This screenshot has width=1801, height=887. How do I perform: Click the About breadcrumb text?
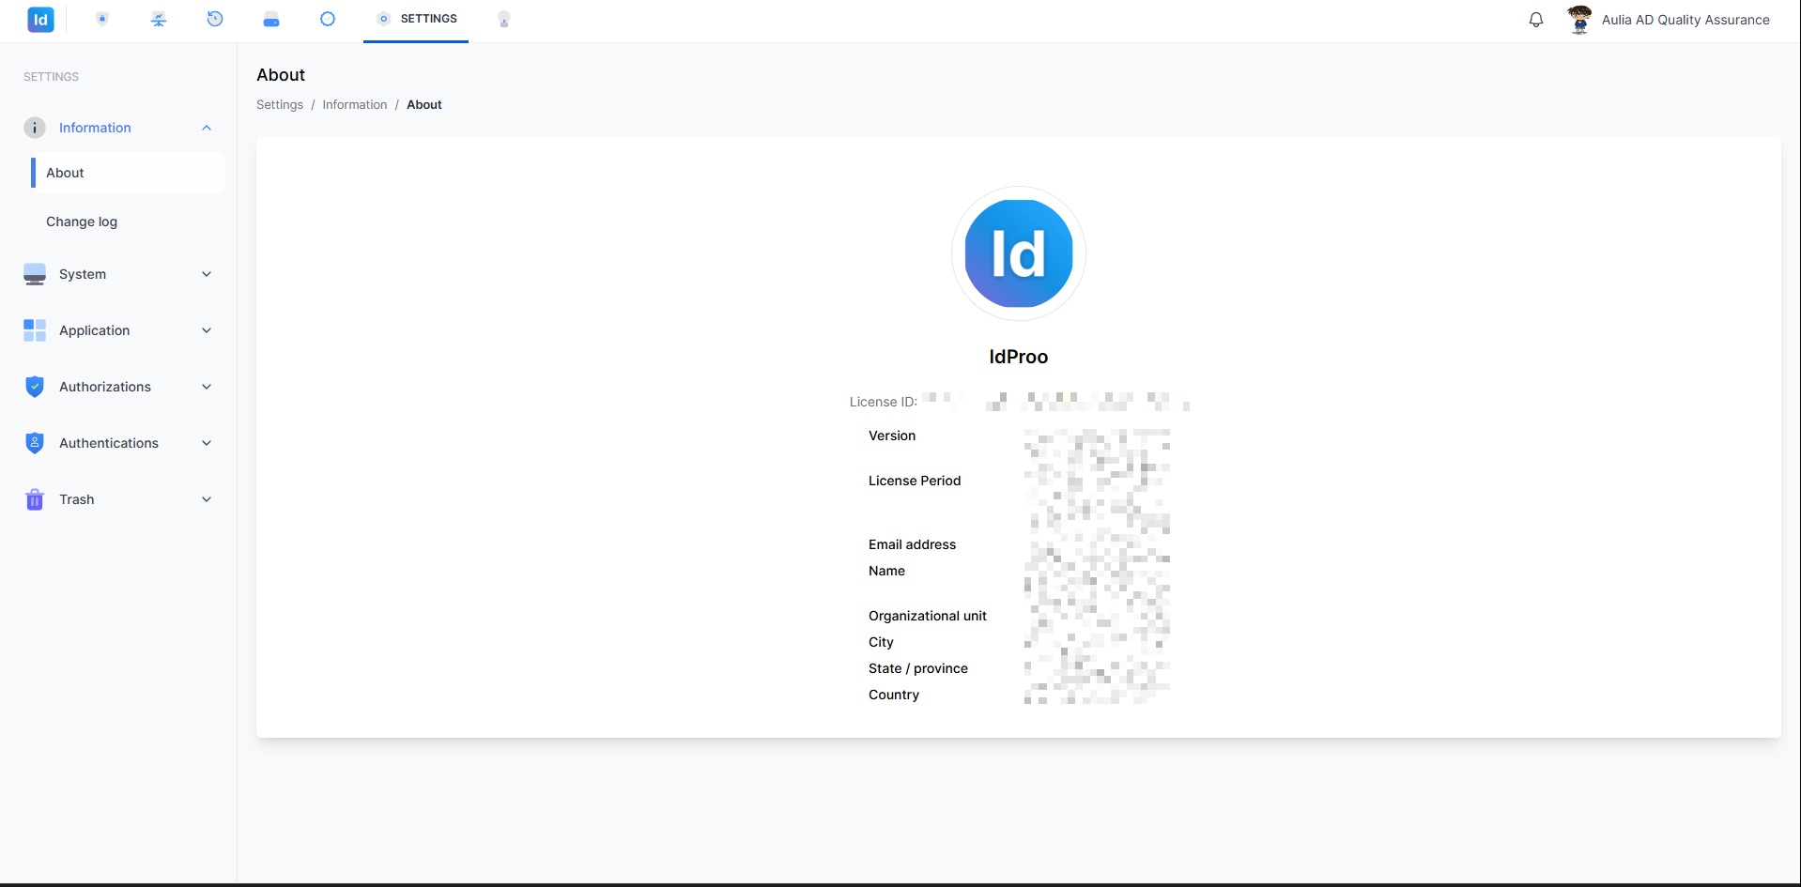coord(424,105)
